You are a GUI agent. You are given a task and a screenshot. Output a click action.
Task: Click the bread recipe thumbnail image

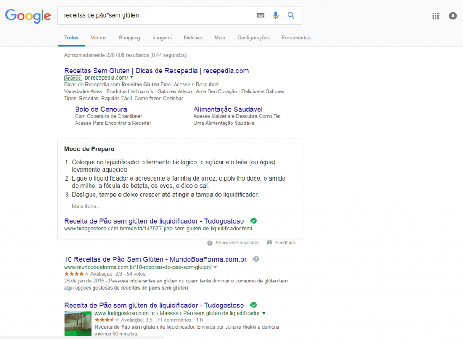[x=78, y=324]
